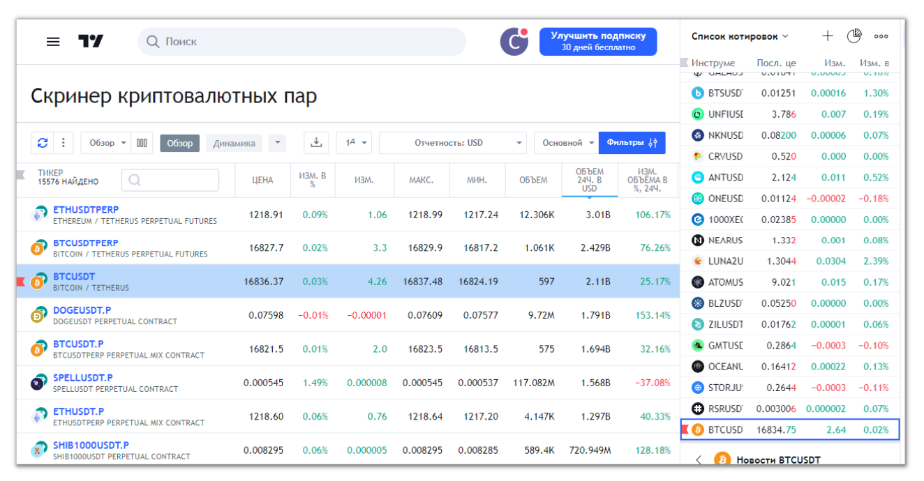
Task: Expand more column tabs arrow
Action: pos(277,143)
